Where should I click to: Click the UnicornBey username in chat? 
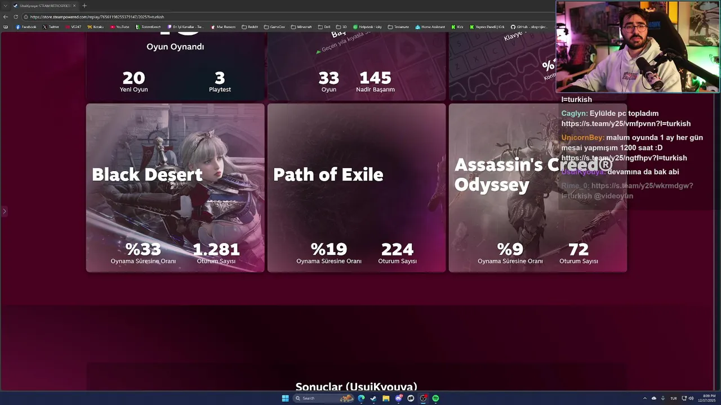(582, 137)
